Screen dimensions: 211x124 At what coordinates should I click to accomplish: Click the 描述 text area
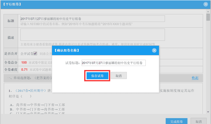pos(92,35)
